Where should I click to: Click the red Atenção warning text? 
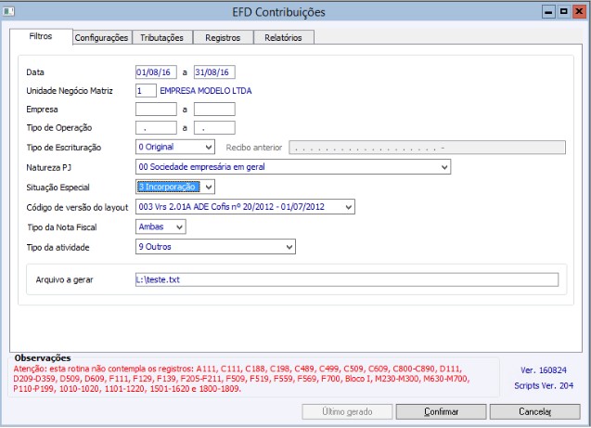click(241, 379)
